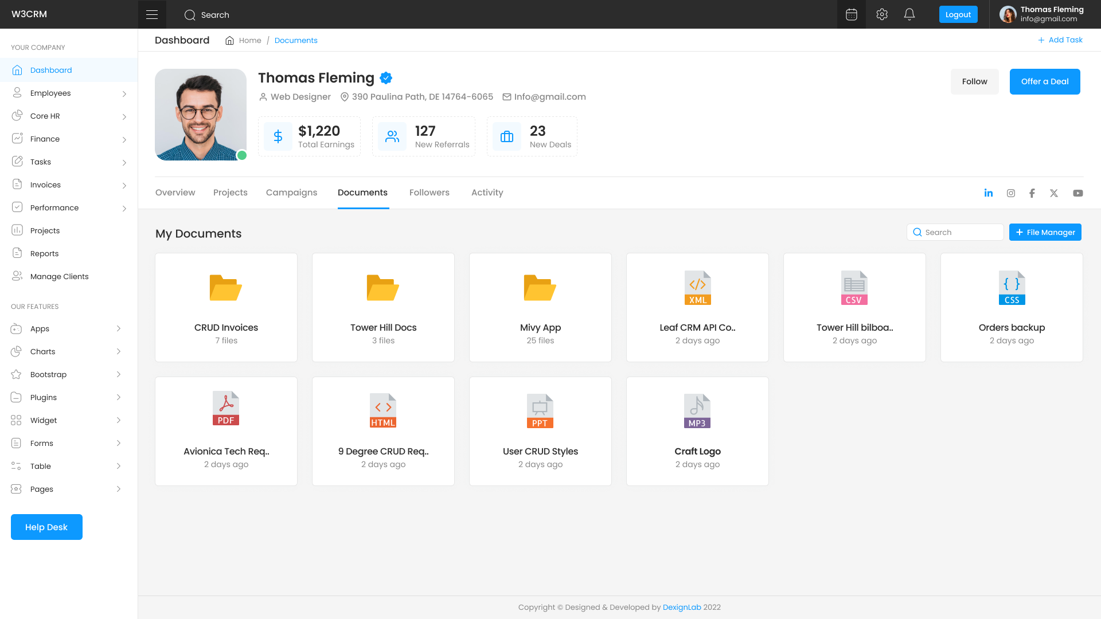Click Thomas Fleming's verified badge
This screenshot has height=619, width=1101.
pyautogui.click(x=385, y=78)
